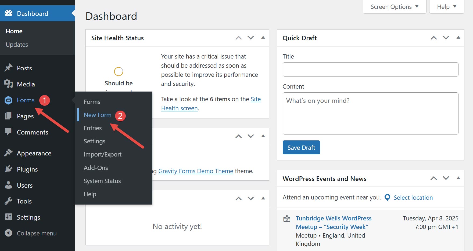Image resolution: width=473 pixels, height=251 pixels.
Task: Click the What's on your mind content box
Action: 370,113
